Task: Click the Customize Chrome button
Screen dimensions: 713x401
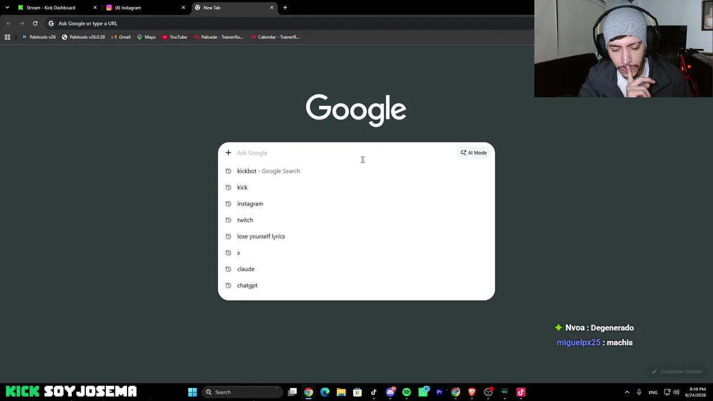Action: [677, 371]
